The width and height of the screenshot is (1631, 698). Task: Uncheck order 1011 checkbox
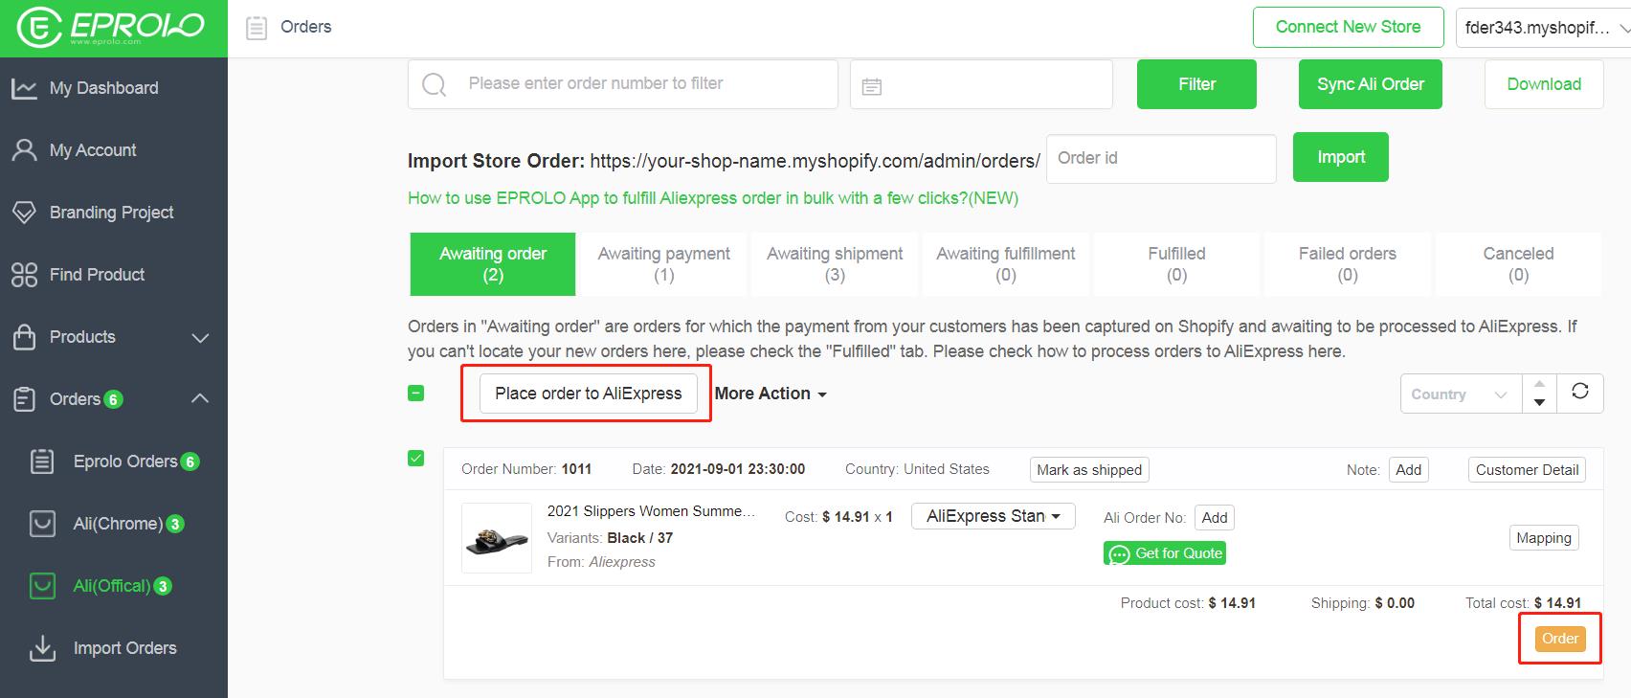[416, 459]
